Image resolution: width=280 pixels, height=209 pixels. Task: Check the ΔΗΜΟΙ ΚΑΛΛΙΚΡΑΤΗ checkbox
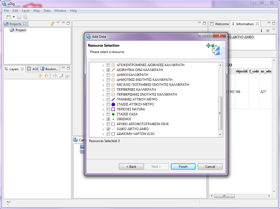pos(108,75)
